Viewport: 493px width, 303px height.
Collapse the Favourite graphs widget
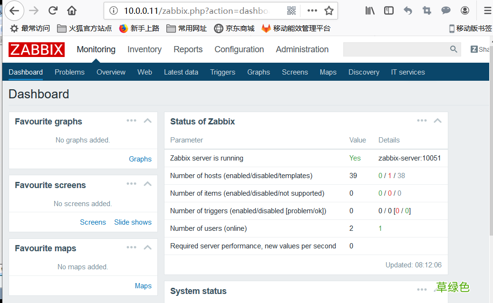(147, 121)
